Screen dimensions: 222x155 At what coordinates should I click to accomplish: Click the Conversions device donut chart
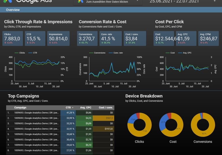click(203, 125)
